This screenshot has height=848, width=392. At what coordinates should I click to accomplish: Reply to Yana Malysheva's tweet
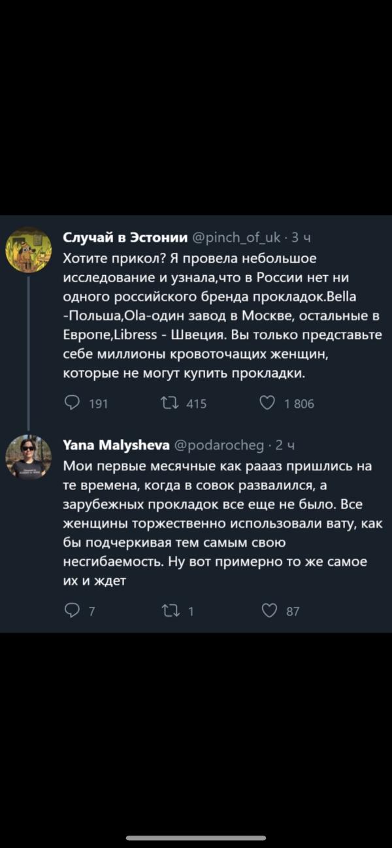(72, 611)
